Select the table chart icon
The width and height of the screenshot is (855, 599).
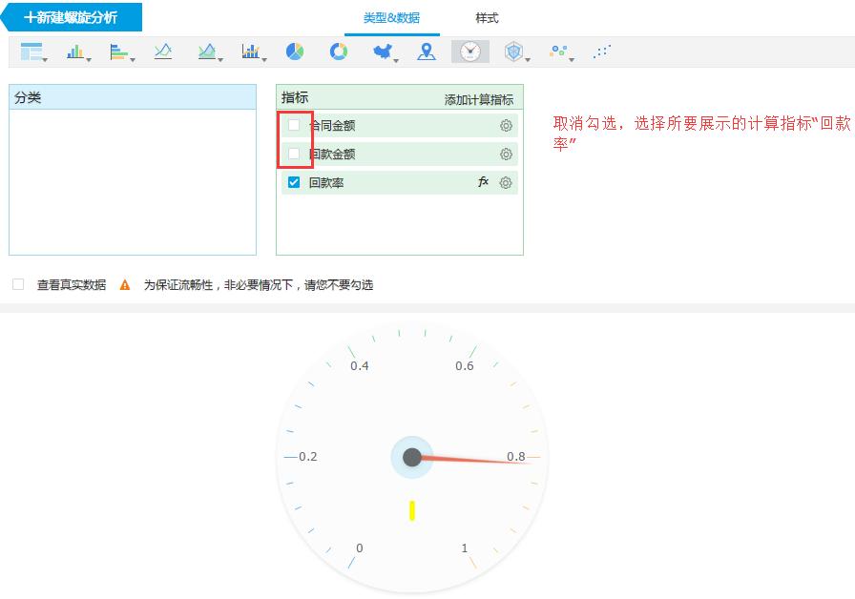(29, 52)
